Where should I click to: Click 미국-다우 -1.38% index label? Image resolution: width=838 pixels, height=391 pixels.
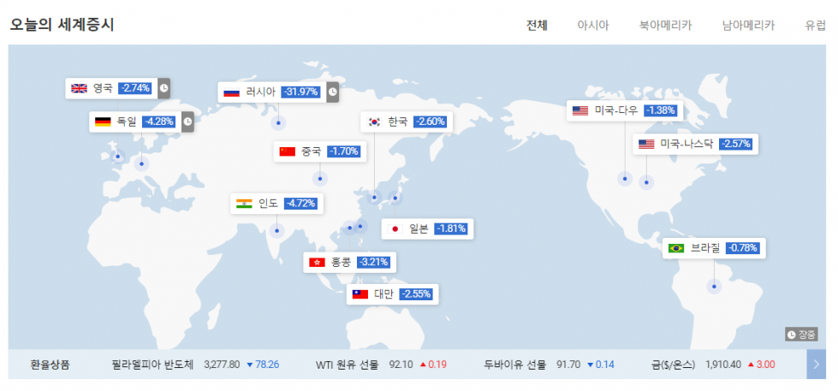tap(625, 110)
